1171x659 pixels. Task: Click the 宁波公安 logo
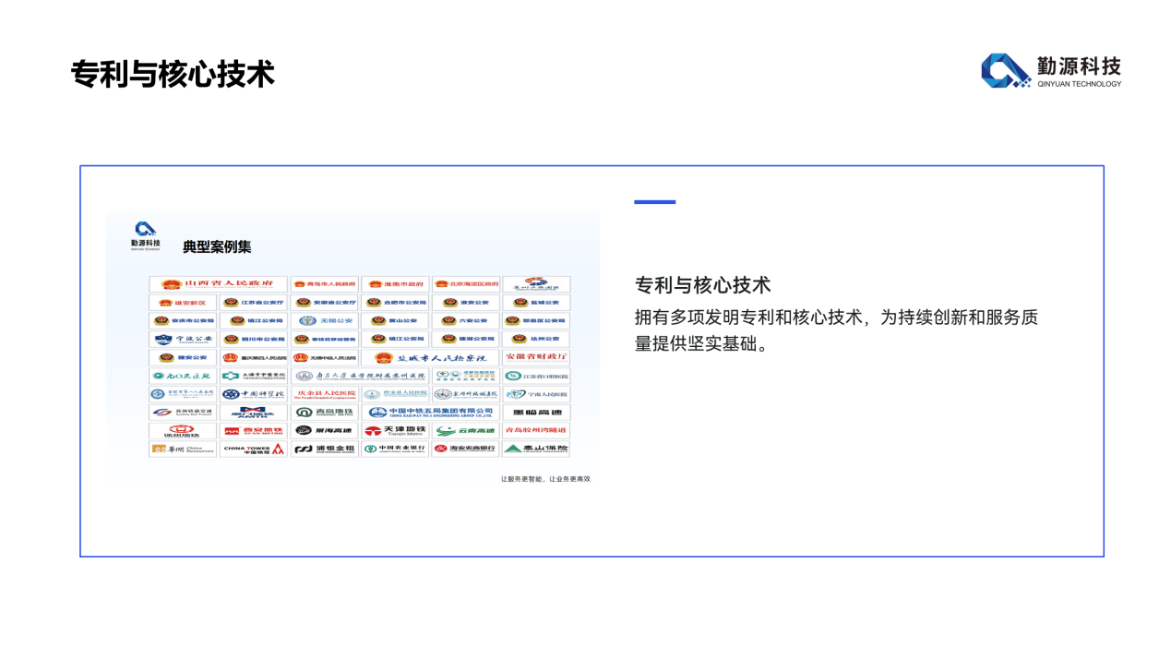(183, 339)
